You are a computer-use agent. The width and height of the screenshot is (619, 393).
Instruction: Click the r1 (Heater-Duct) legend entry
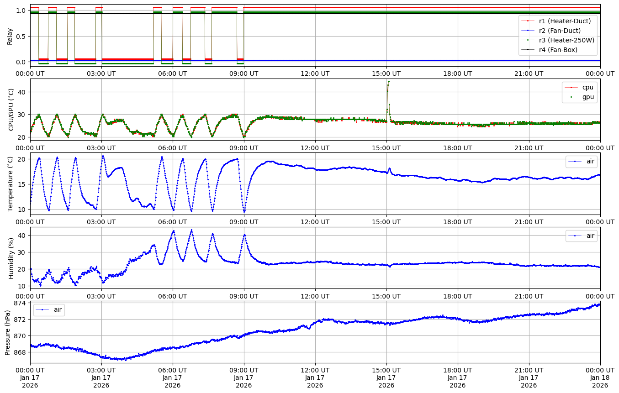[x=565, y=21]
